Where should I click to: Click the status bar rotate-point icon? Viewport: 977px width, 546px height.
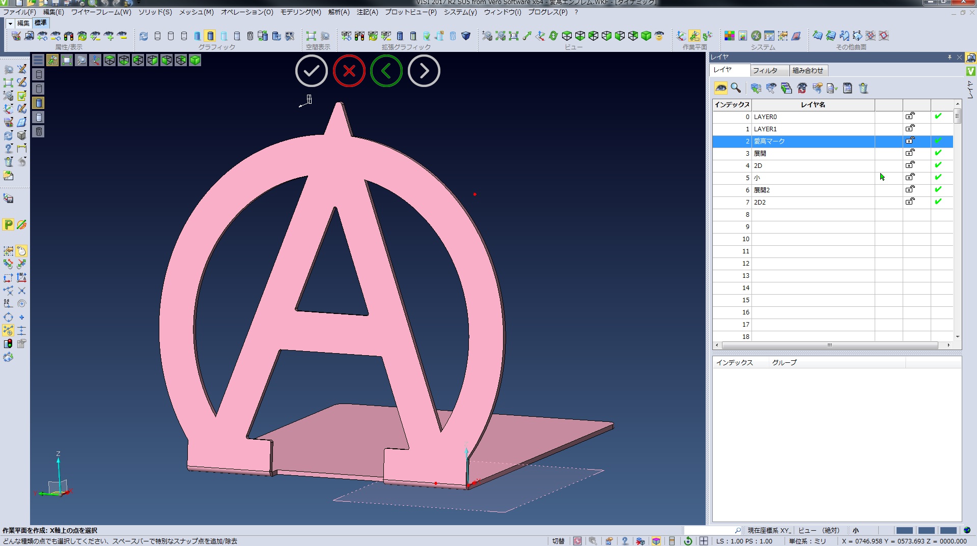point(688,541)
